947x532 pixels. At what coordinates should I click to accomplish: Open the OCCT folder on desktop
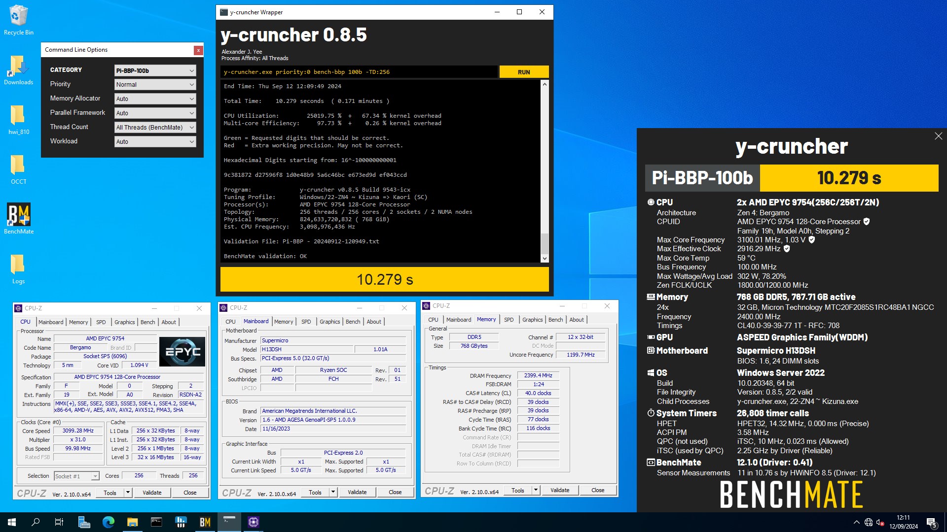(x=19, y=169)
